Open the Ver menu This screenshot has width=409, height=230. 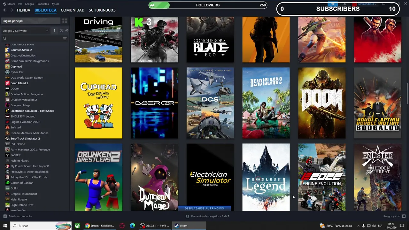(20, 4)
